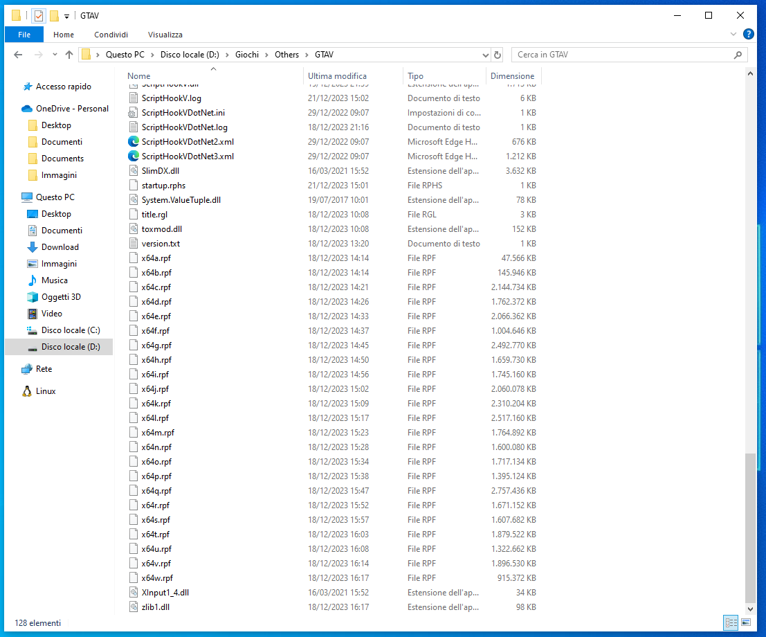Image resolution: width=766 pixels, height=637 pixels.
Task: Click the scrollbar down arrow
Action: tap(750, 609)
